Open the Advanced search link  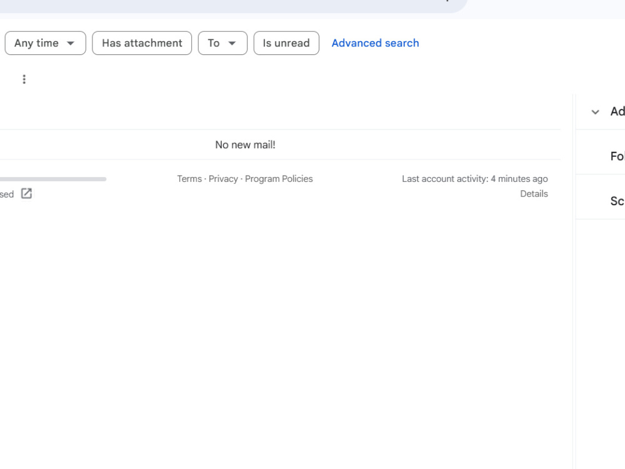tap(375, 43)
